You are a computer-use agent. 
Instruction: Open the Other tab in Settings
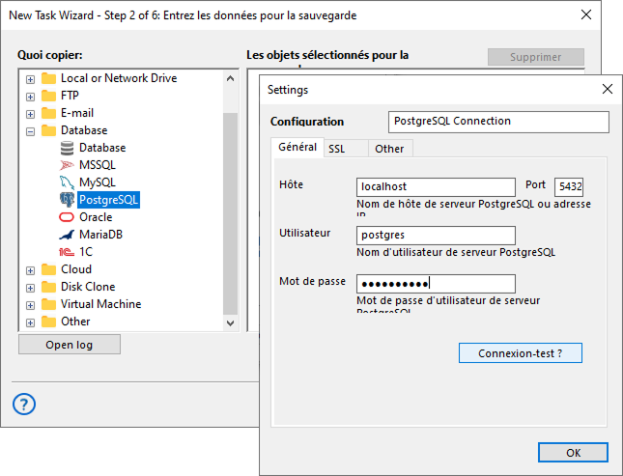(390, 149)
